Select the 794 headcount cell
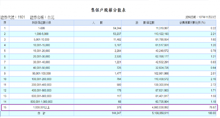The image size is (220, 118). tap(97, 79)
